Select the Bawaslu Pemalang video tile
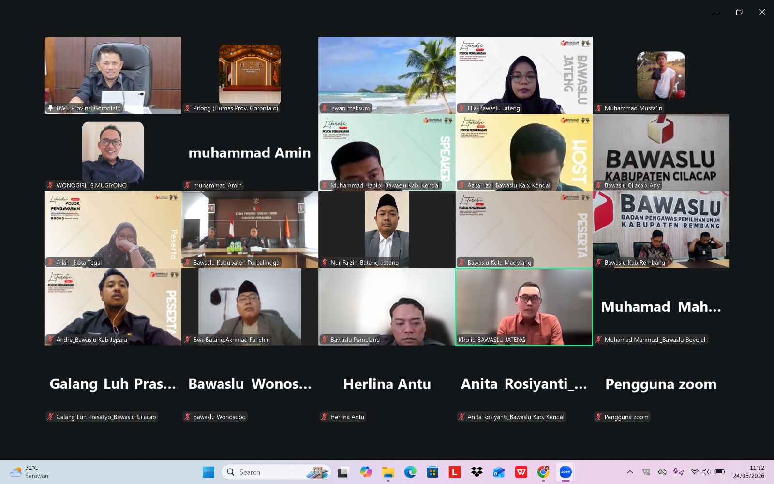 tap(387, 307)
